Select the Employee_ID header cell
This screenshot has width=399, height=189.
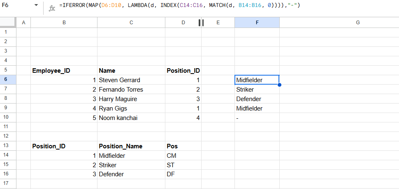(x=64, y=71)
